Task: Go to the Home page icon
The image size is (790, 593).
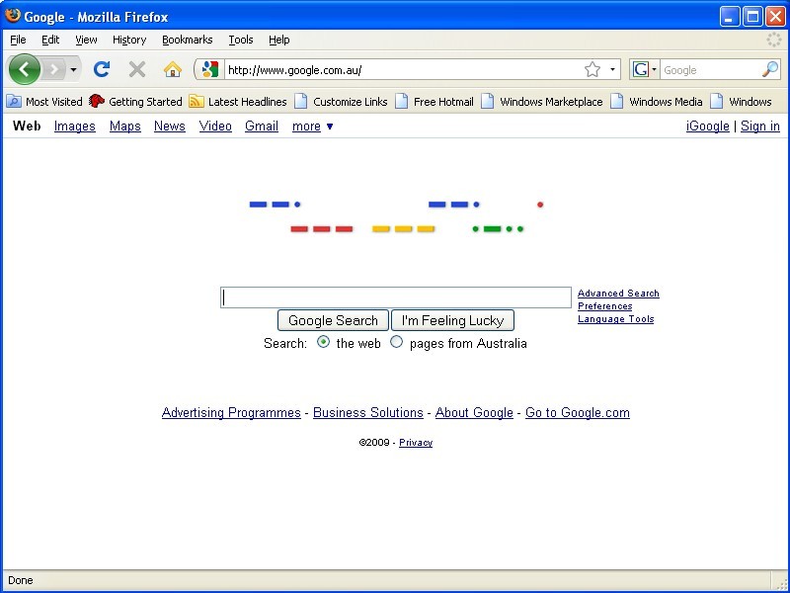Action: 172,69
